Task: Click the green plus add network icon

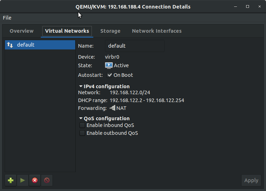Action: pyautogui.click(x=11, y=180)
